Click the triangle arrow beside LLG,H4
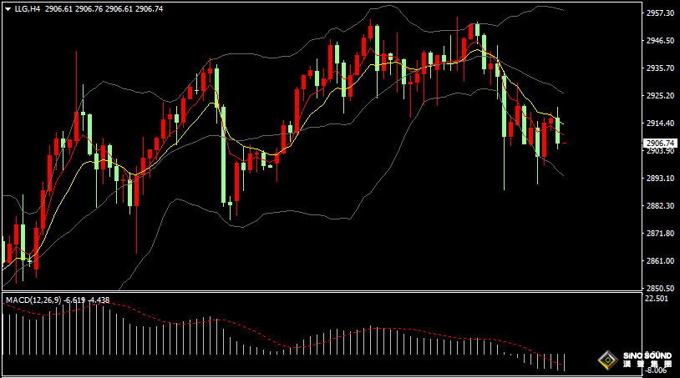This screenshot has width=680, height=378. tap(8, 8)
